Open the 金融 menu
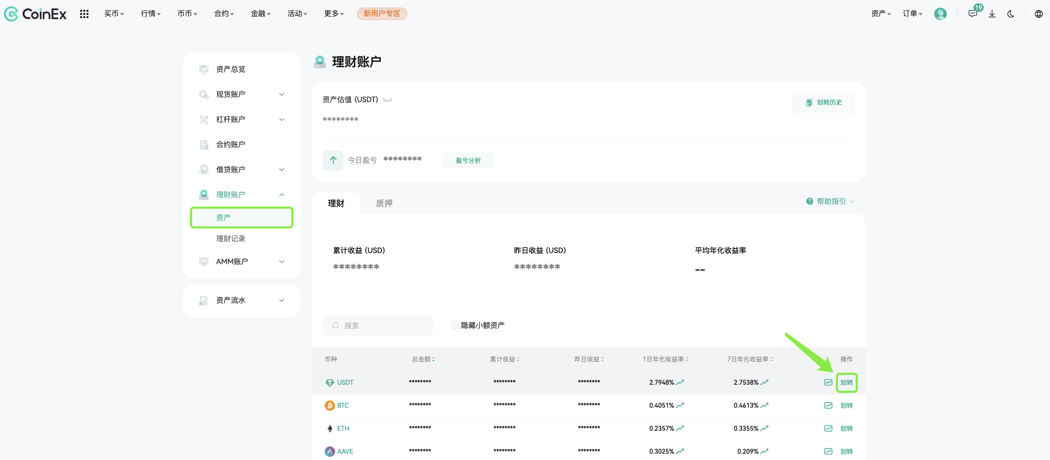Image resolution: width=1050 pixels, height=460 pixels. tap(260, 14)
